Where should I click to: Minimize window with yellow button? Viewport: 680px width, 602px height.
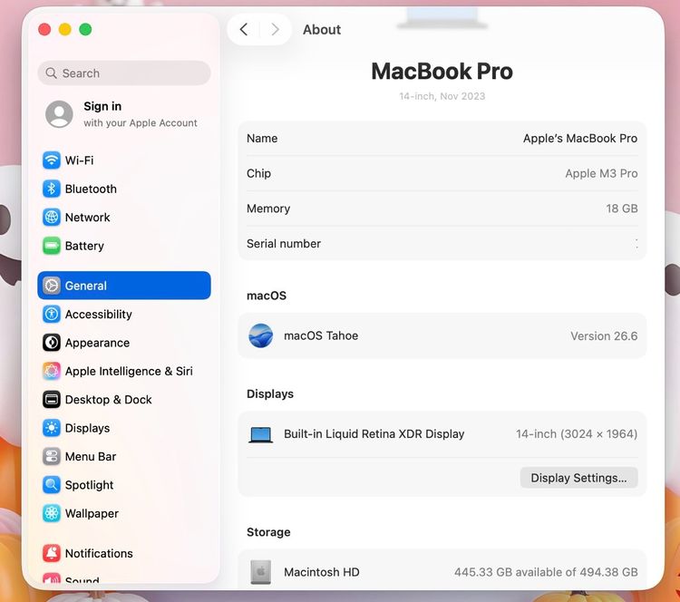pos(65,30)
